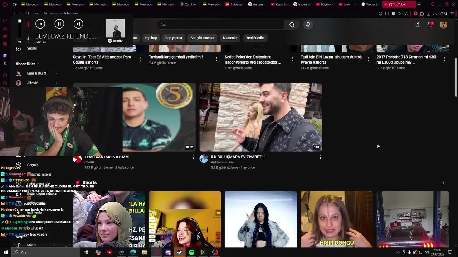Open Opera downloads icon in toolbar
Image resolution: width=458 pixels, height=257 pixels.
[435, 14]
